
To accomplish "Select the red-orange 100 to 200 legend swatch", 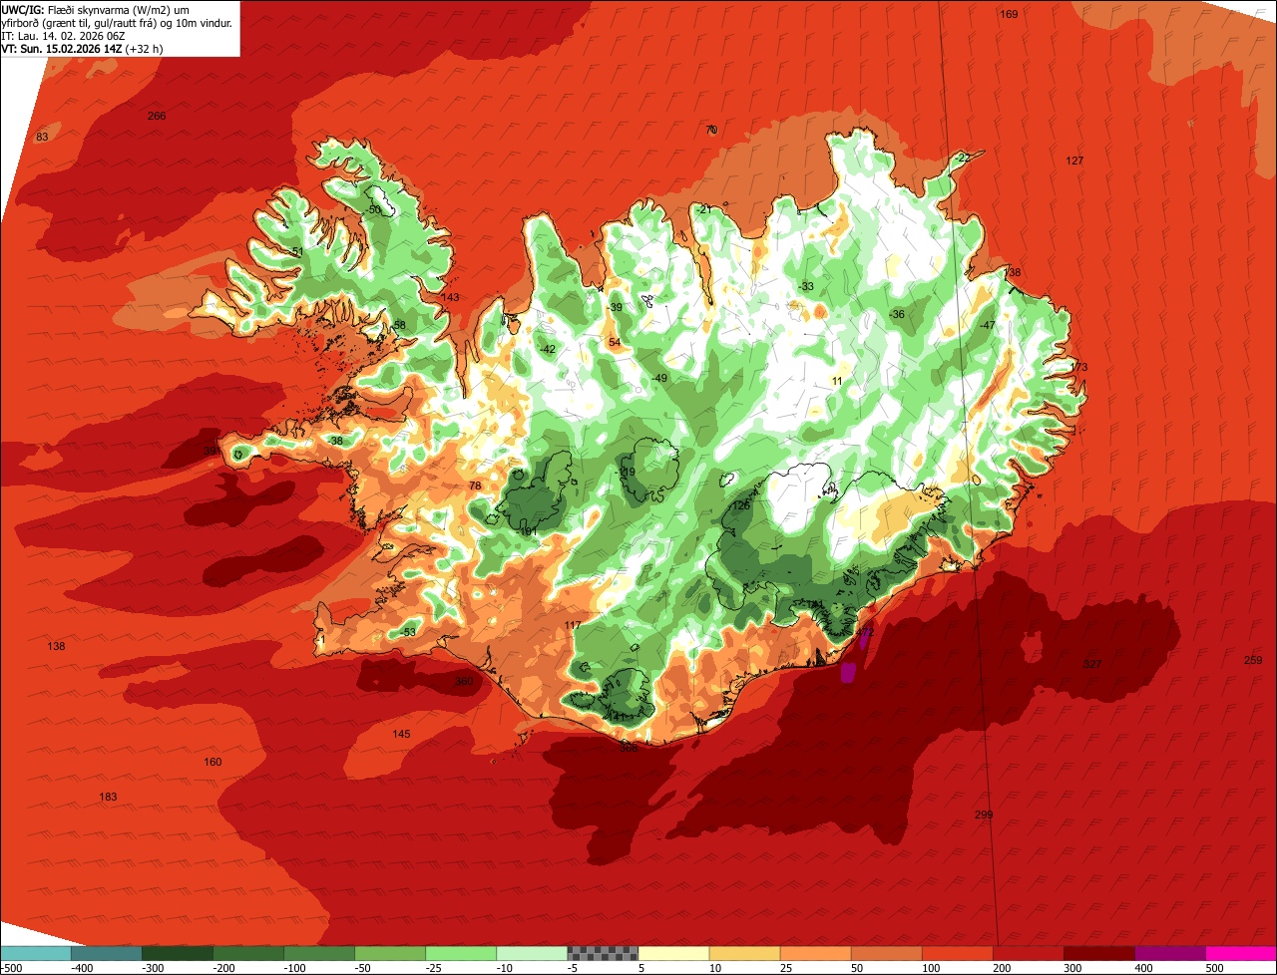I will point(957,953).
